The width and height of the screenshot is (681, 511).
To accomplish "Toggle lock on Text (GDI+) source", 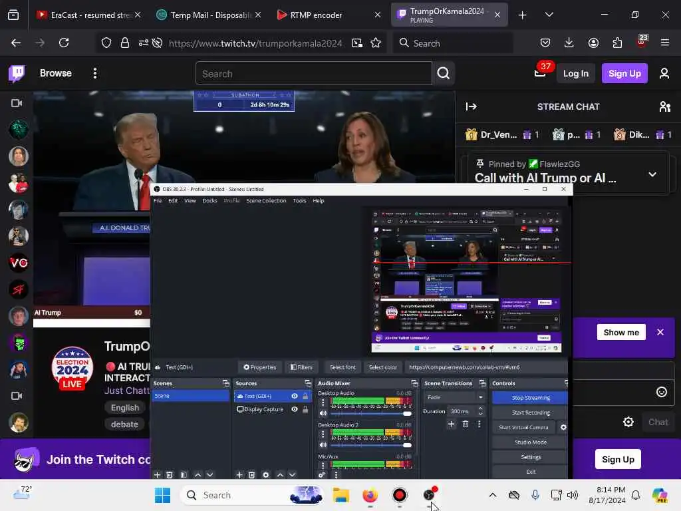I will pos(305,397).
